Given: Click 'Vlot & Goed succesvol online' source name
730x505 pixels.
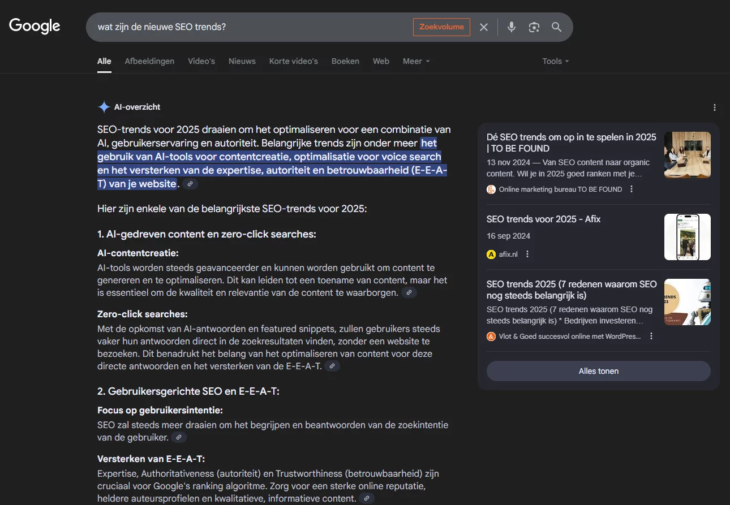Looking at the screenshot, I should 570,336.
